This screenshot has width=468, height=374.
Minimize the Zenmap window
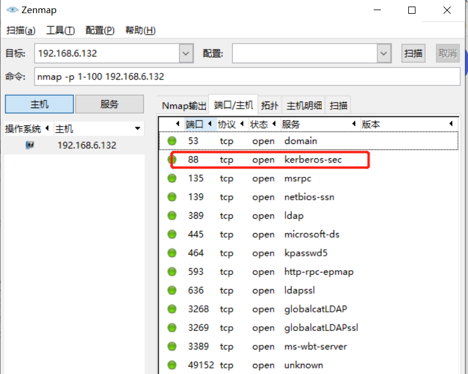pos(377,10)
